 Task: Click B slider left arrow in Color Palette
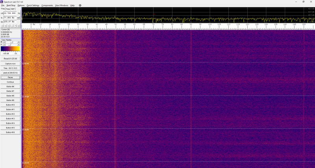4,42
